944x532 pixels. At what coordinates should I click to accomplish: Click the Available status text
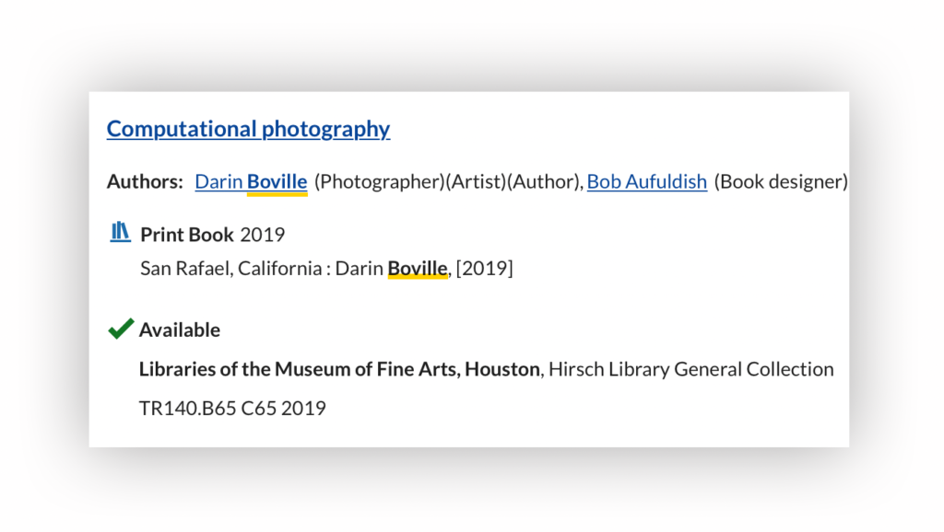pos(180,330)
